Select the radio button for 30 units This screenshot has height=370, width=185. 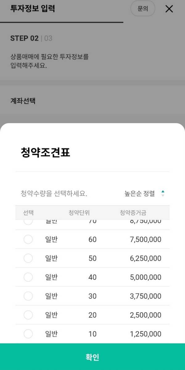tap(28, 296)
